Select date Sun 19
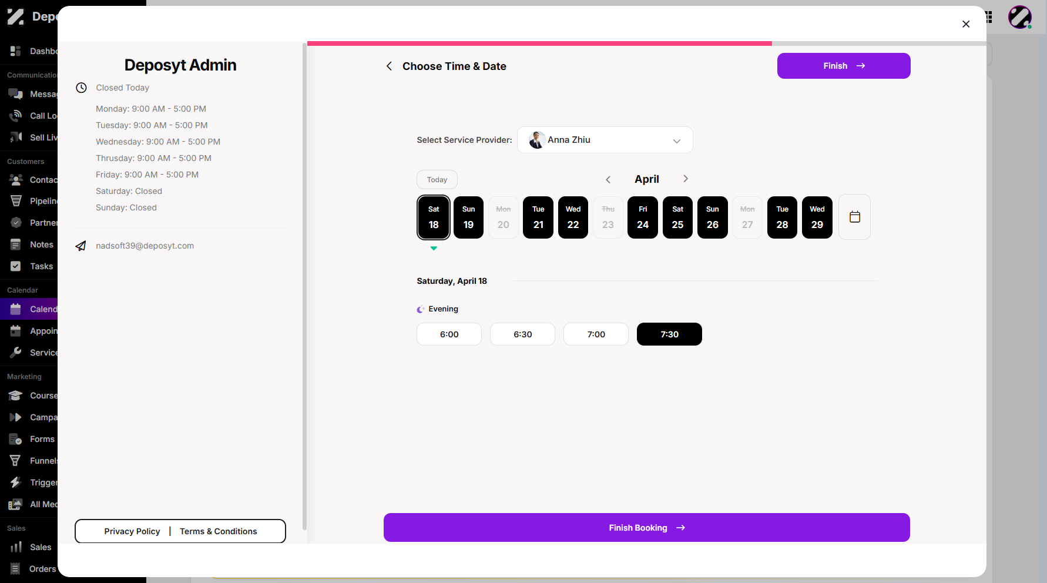Viewport: 1047px width, 583px height. coord(468,217)
